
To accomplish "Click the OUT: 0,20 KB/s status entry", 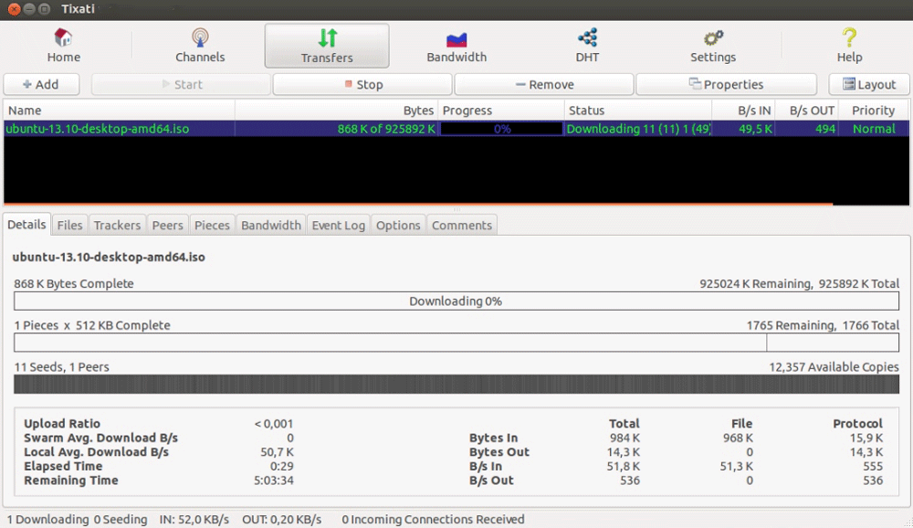I will pyautogui.click(x=282, y=519).
